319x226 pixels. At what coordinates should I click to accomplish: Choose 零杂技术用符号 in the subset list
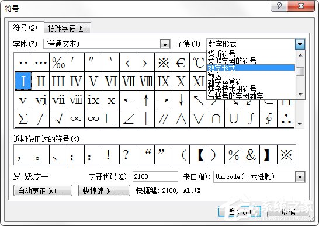click(251, 89)
